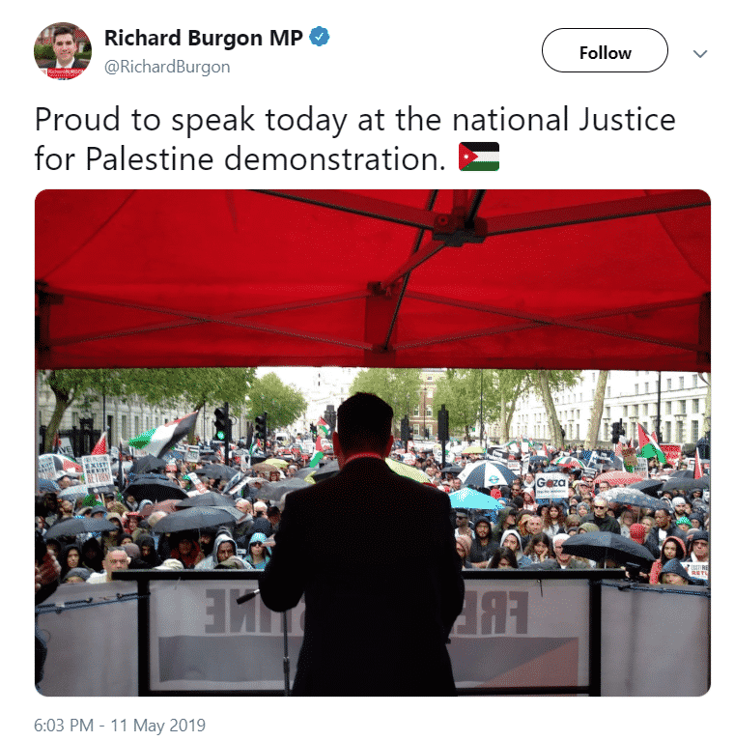Screen dimensions: 734x741
Task: Click the Palestine flag emoji in tweet
Action: (x=479, y=157)
